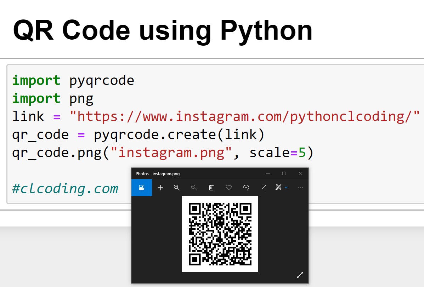Image resolution: width=424 pixels, height=287 pixels.
Task: Select the Crop tool icon
Action: click(264, 188)
